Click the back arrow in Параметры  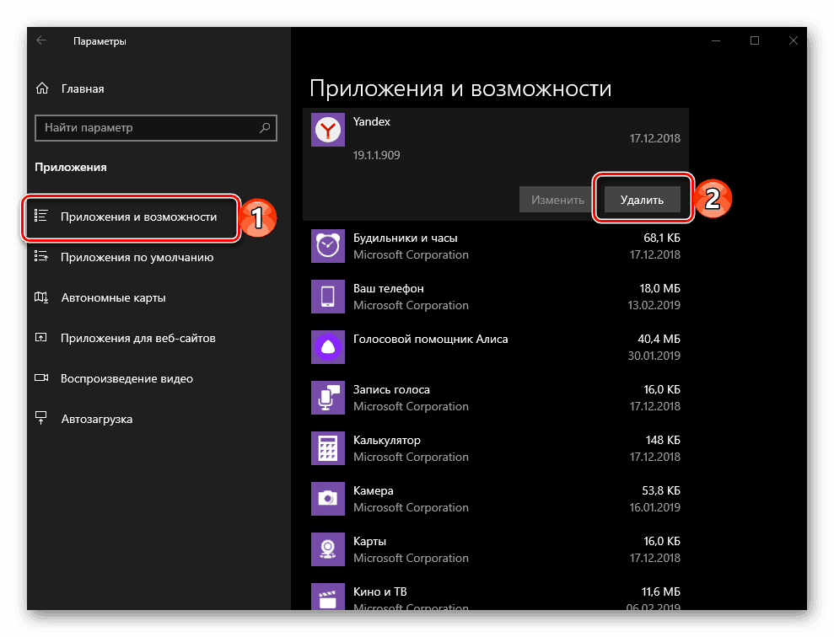(41, 40)
